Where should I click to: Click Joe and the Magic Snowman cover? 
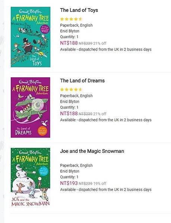[x=31, y=177]
